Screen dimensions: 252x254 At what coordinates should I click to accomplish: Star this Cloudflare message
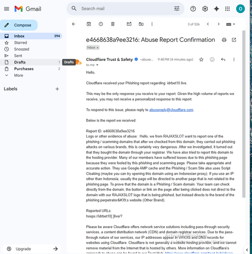[201, 59]
